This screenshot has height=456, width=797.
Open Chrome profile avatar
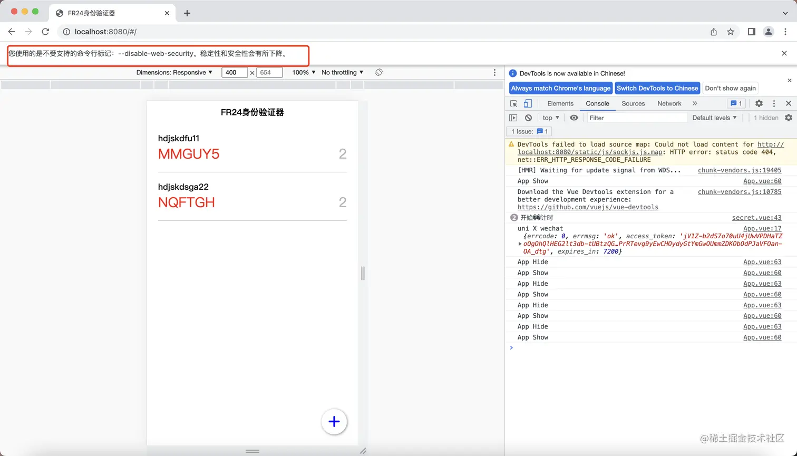769,32
